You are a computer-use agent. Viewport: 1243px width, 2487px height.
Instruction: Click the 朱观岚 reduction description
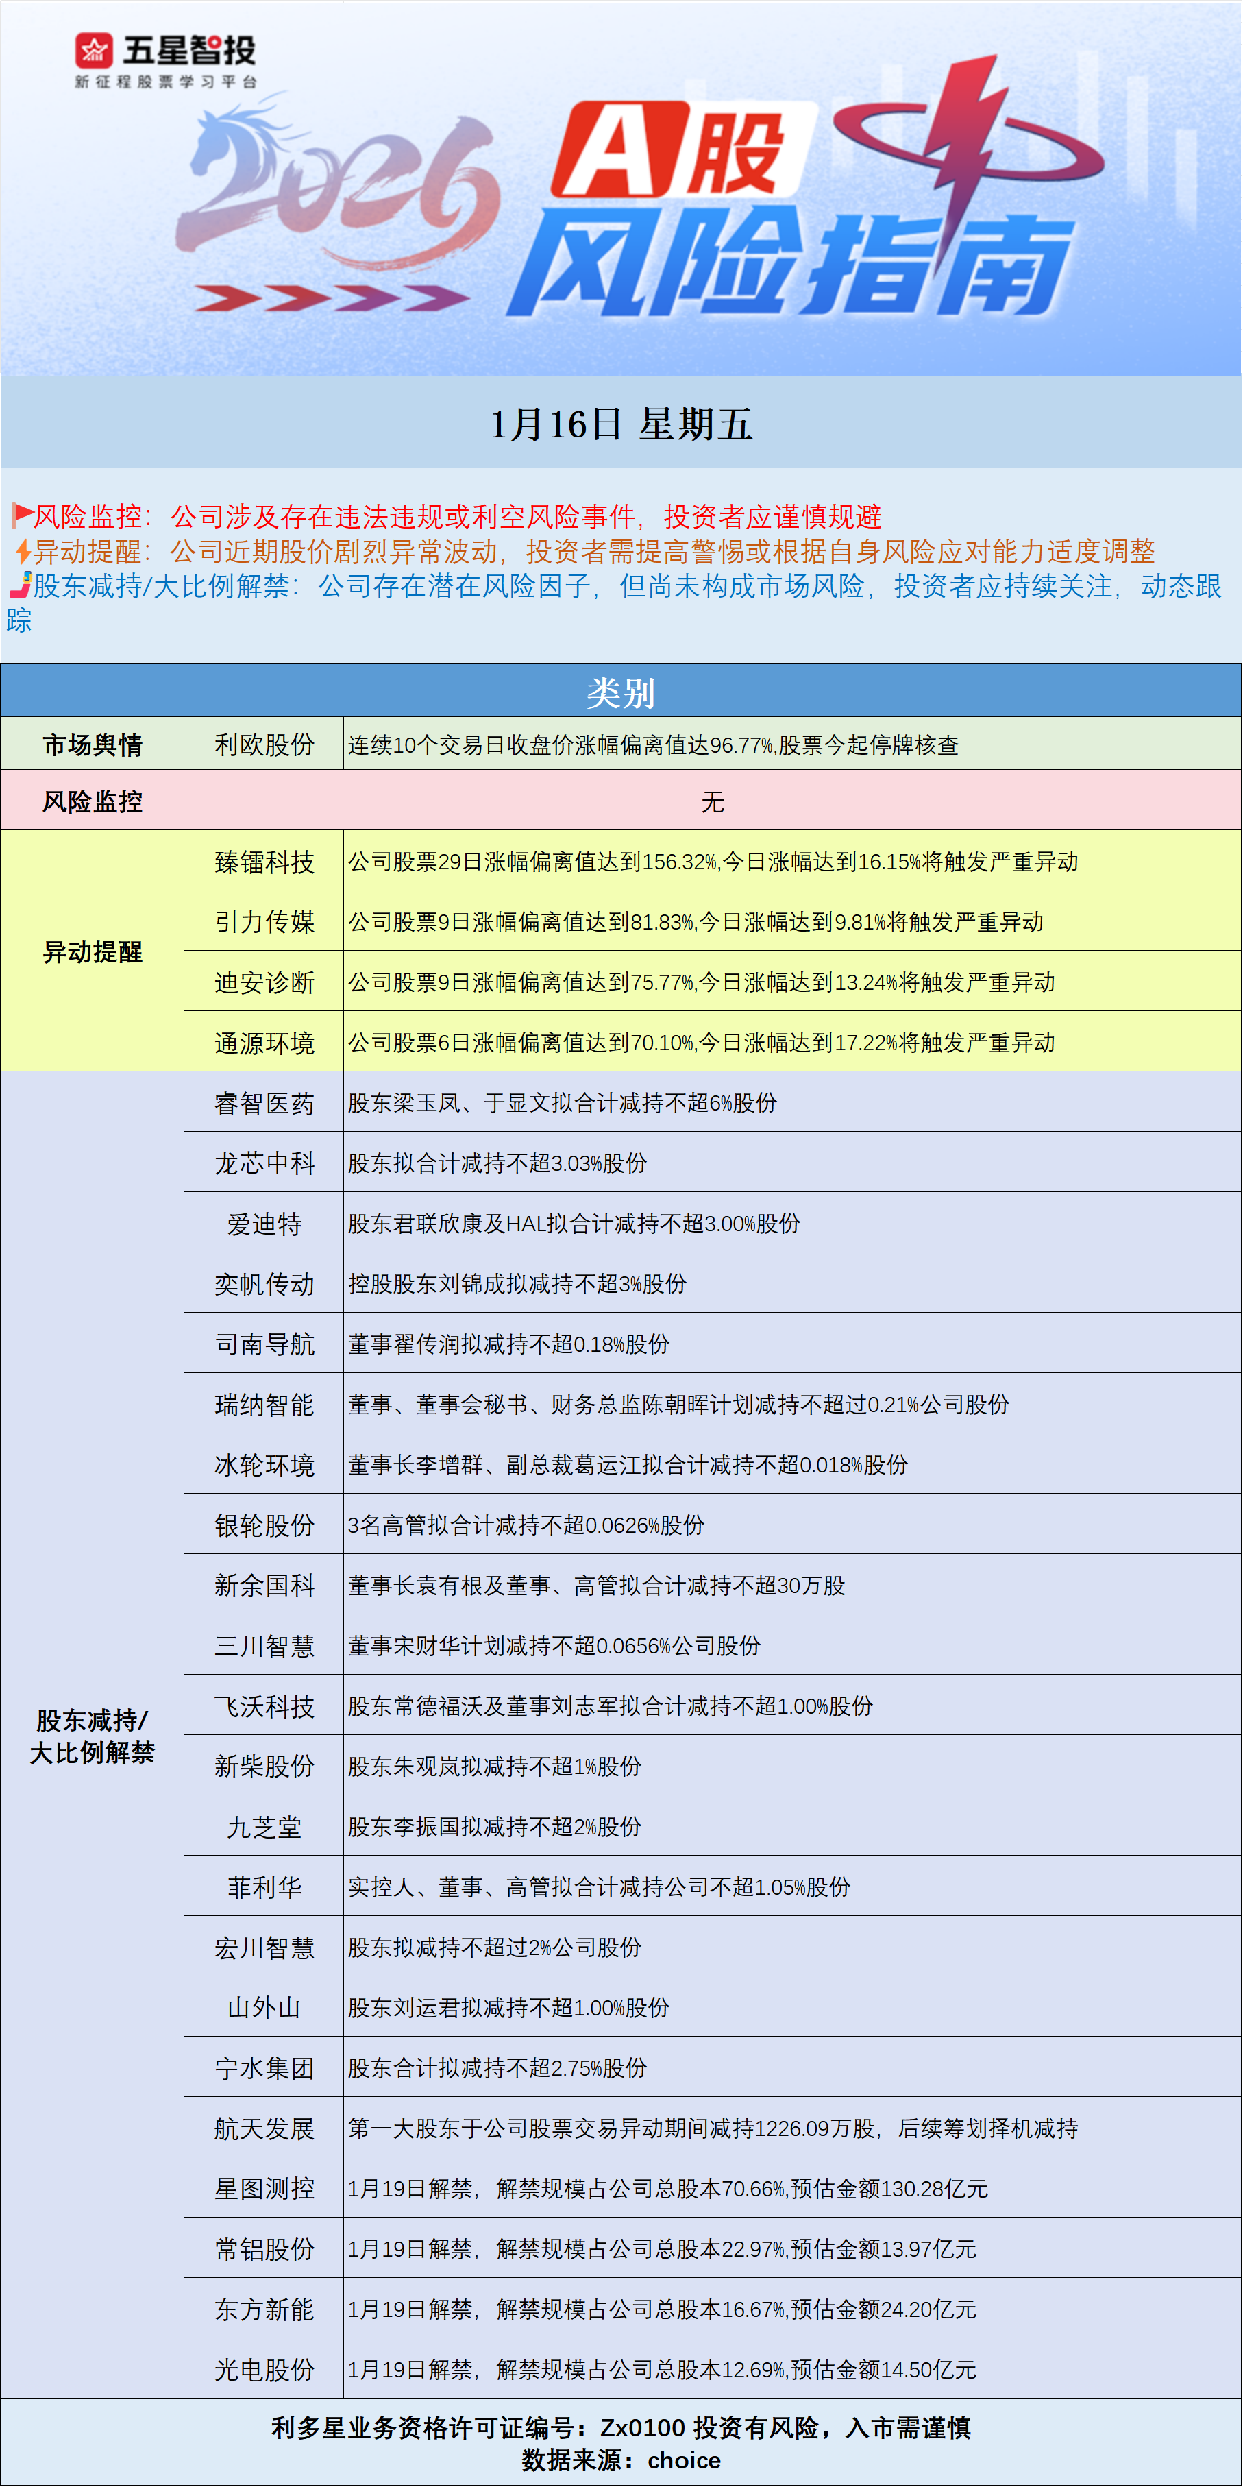click(x=494, y=1767)
